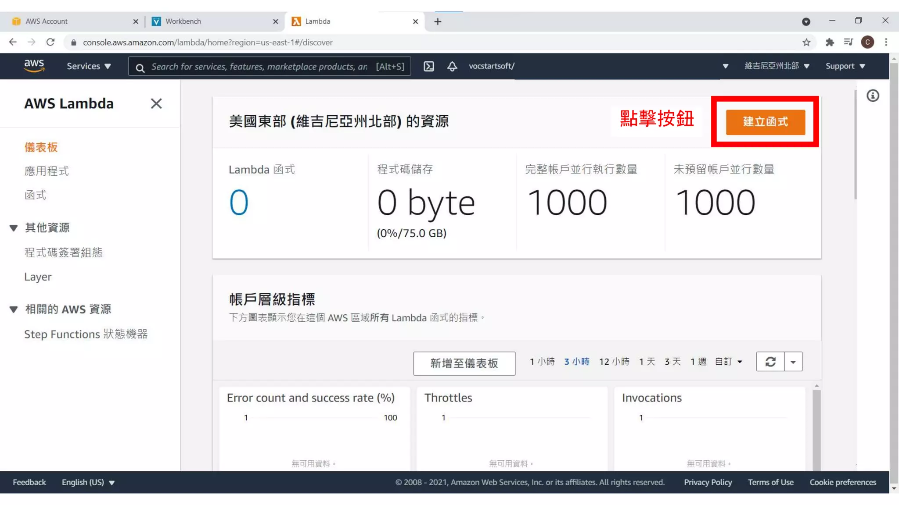Image resolution: width=899 pixels, height=505 pixels.
Task: Bookmark this page with star icon
Action: click(x=806, y=42)
